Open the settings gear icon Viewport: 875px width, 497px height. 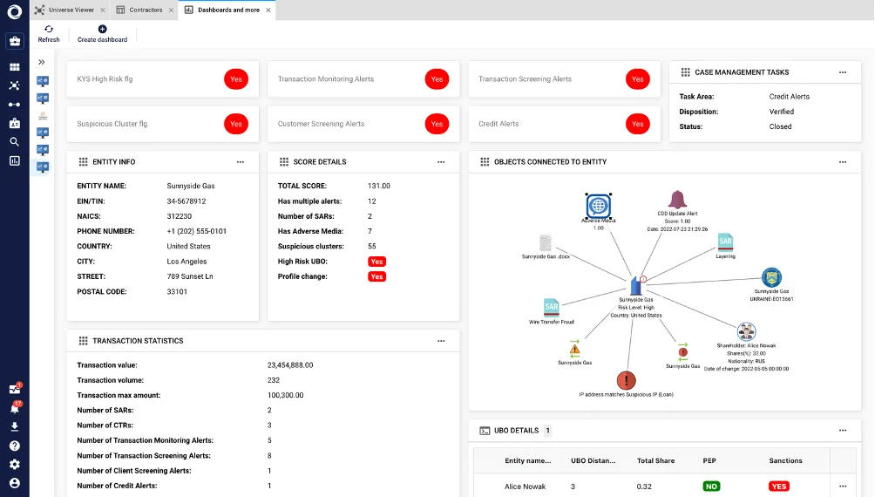click(x=15, y=464)
